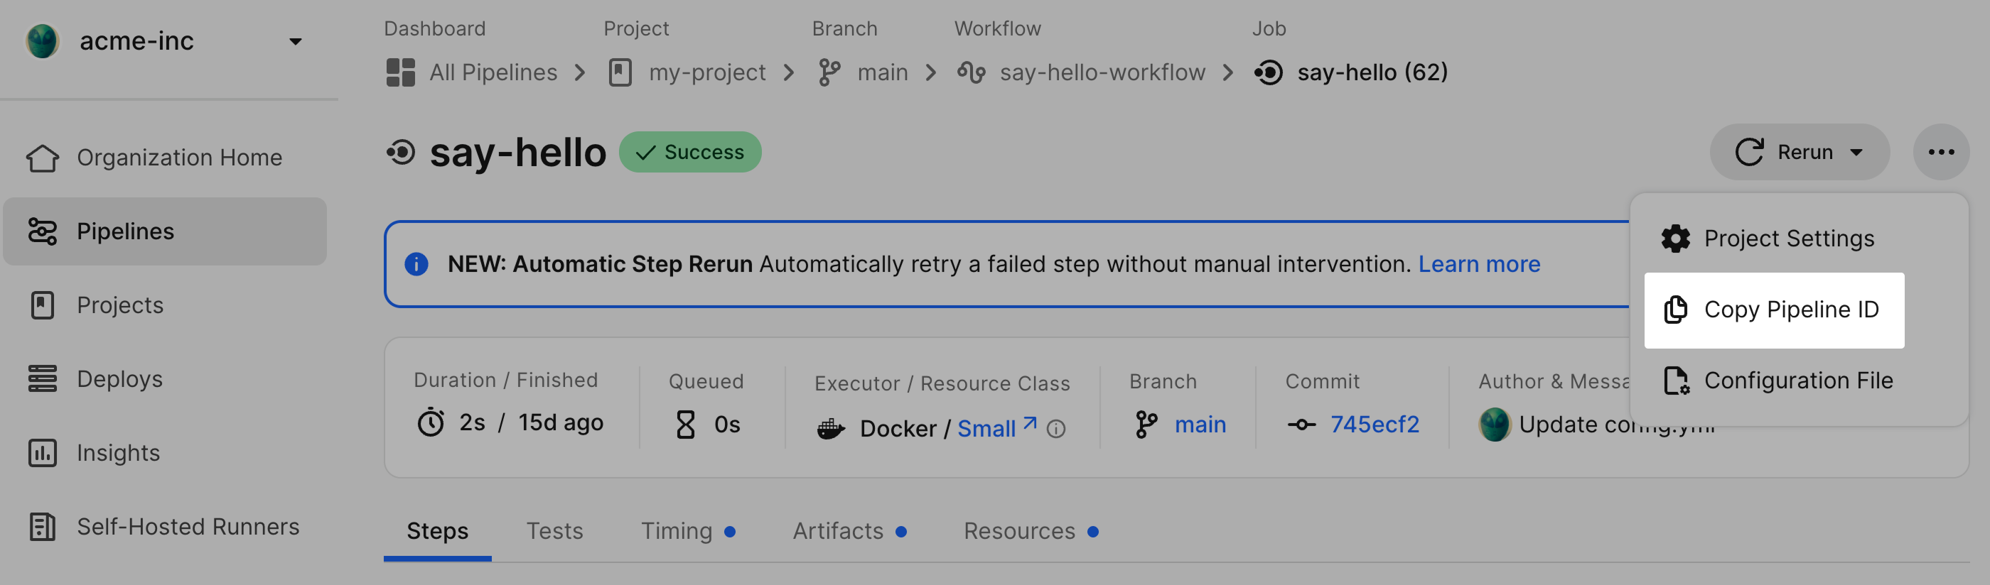The image size is (1990, 585).
Task: Click the Projects sidebar icon
Action: (43, 305)
